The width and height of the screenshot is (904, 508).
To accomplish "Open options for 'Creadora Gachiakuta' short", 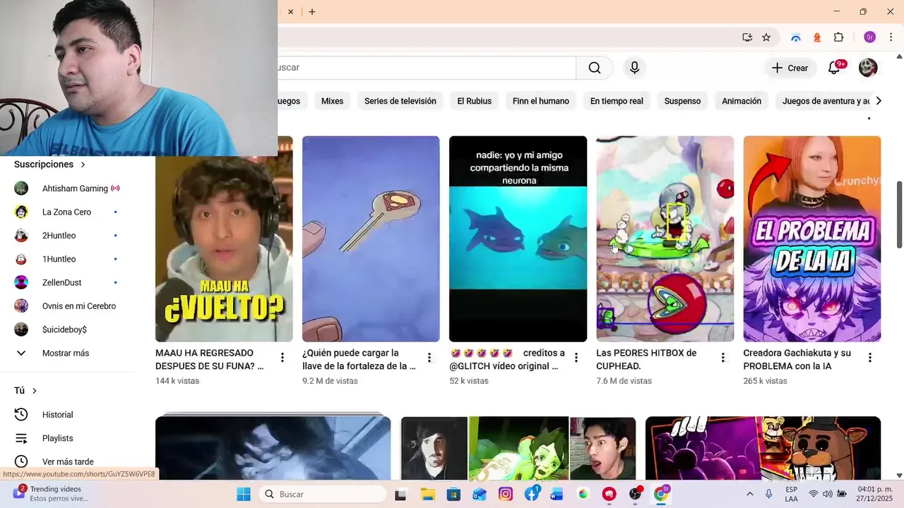I will click(x=870, y=358).
